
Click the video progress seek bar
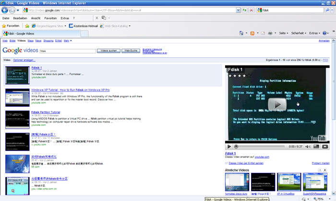259,146
